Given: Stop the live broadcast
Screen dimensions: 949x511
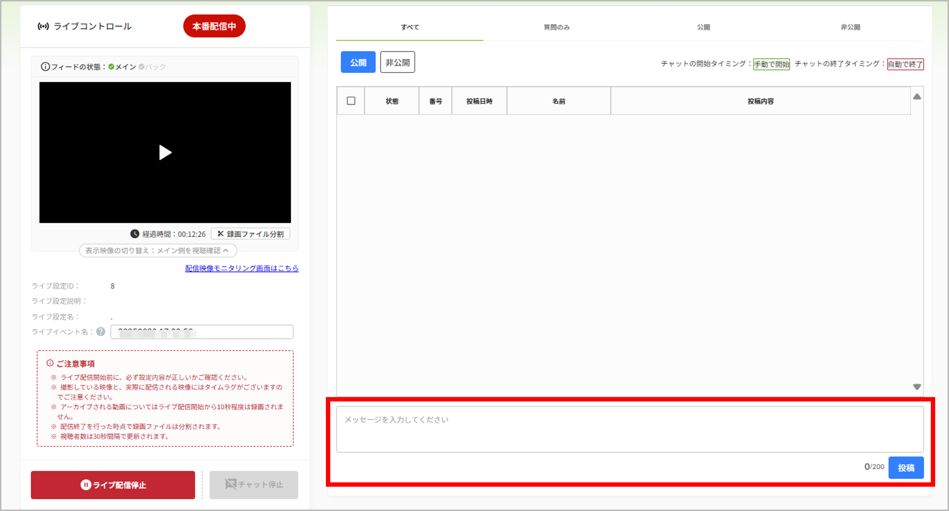Looking at the screenshot, I should point(113,485).
